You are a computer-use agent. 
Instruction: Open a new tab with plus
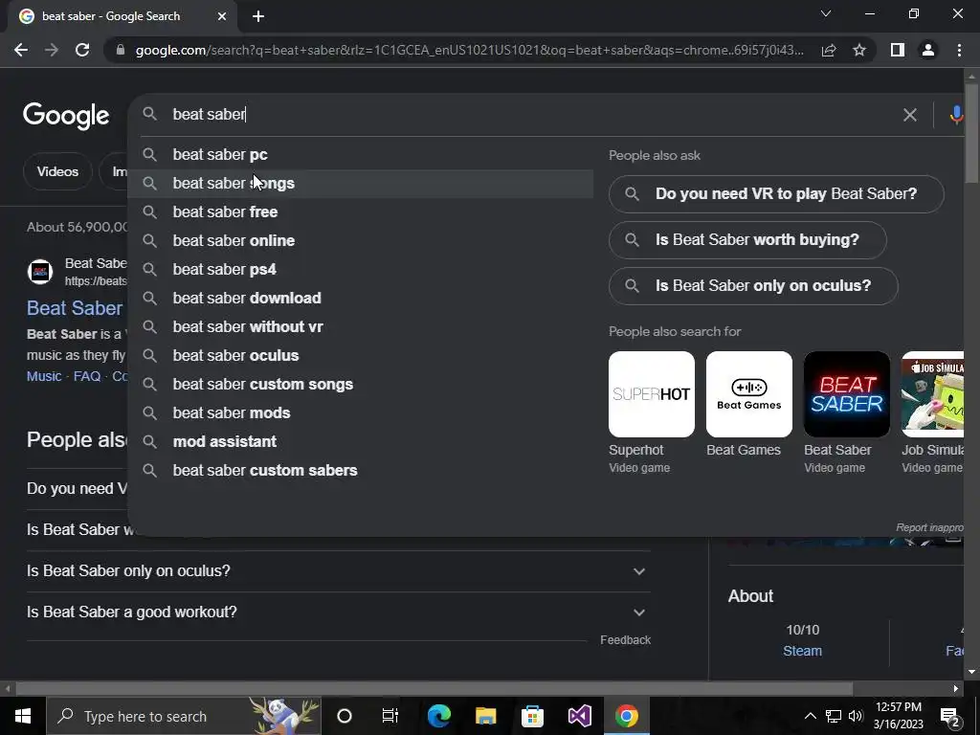click(258, 16)
